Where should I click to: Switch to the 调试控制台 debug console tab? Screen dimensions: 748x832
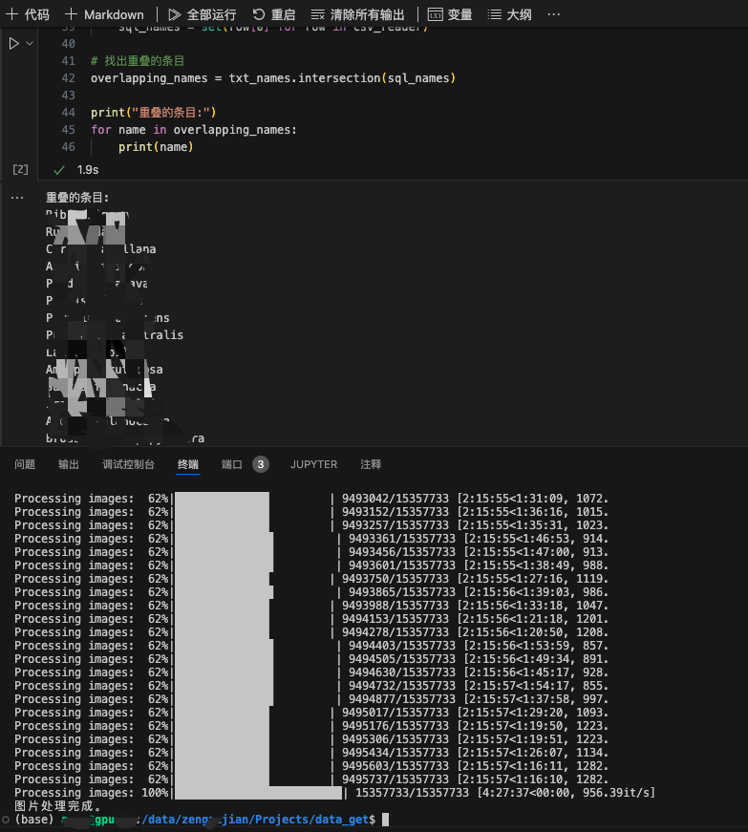128,464
